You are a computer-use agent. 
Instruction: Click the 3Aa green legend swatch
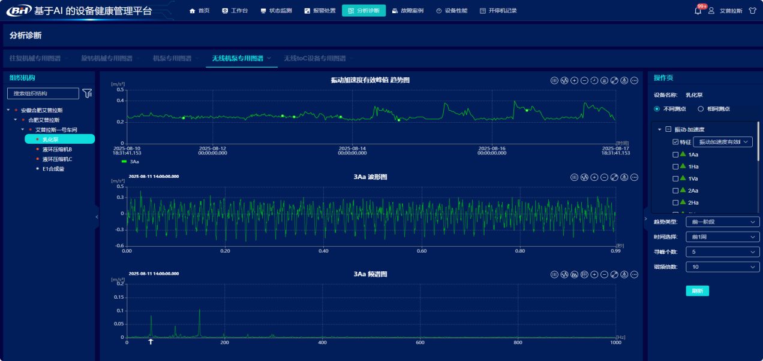pyautogui.click(x=124, y=162)
